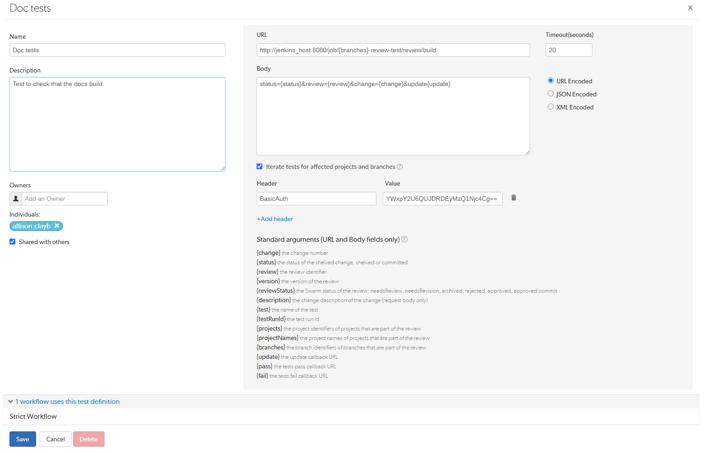This screenshot has height=453, width=706.
Task: Open the Strict Workflow entry
Action: click(x=33, y=416)
